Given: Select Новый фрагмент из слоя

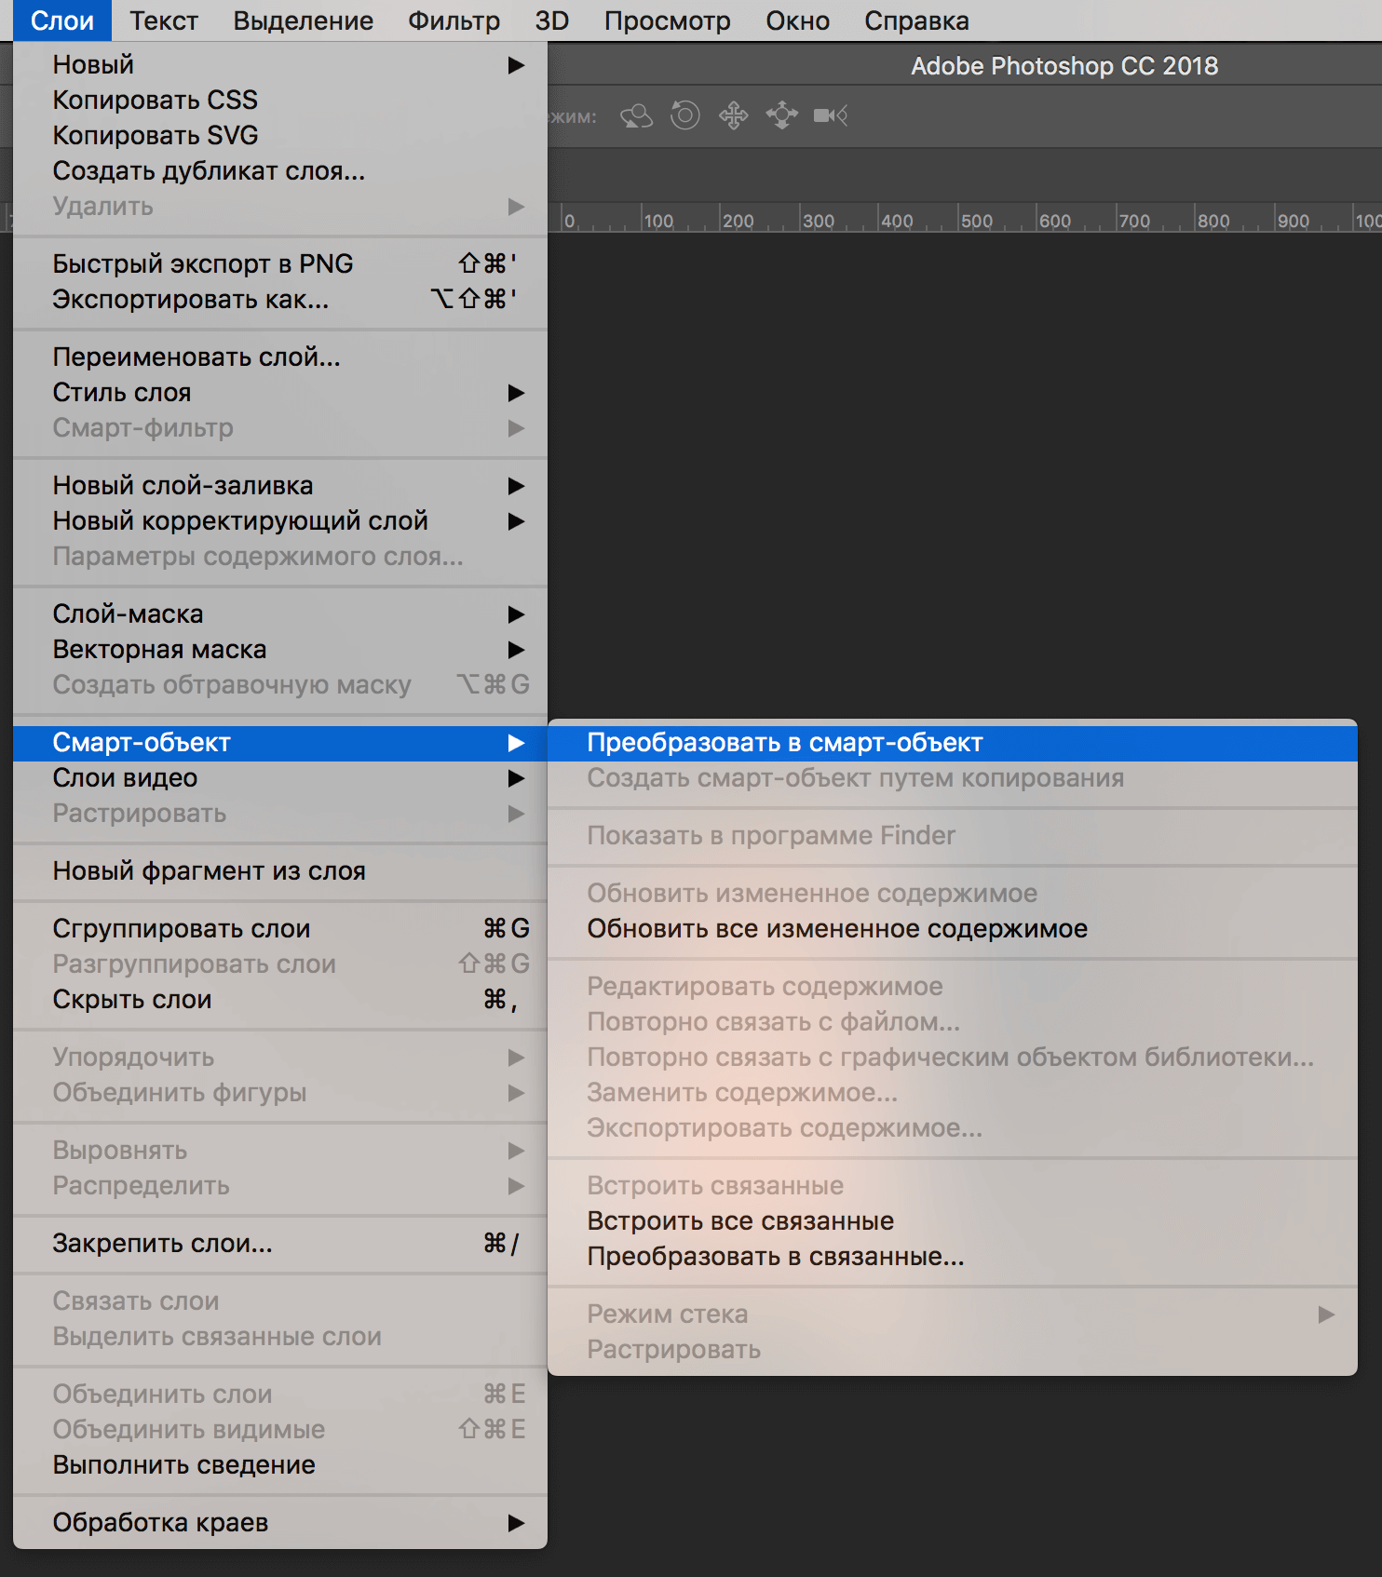Looking at the screenshot, I should coord(280,871).
